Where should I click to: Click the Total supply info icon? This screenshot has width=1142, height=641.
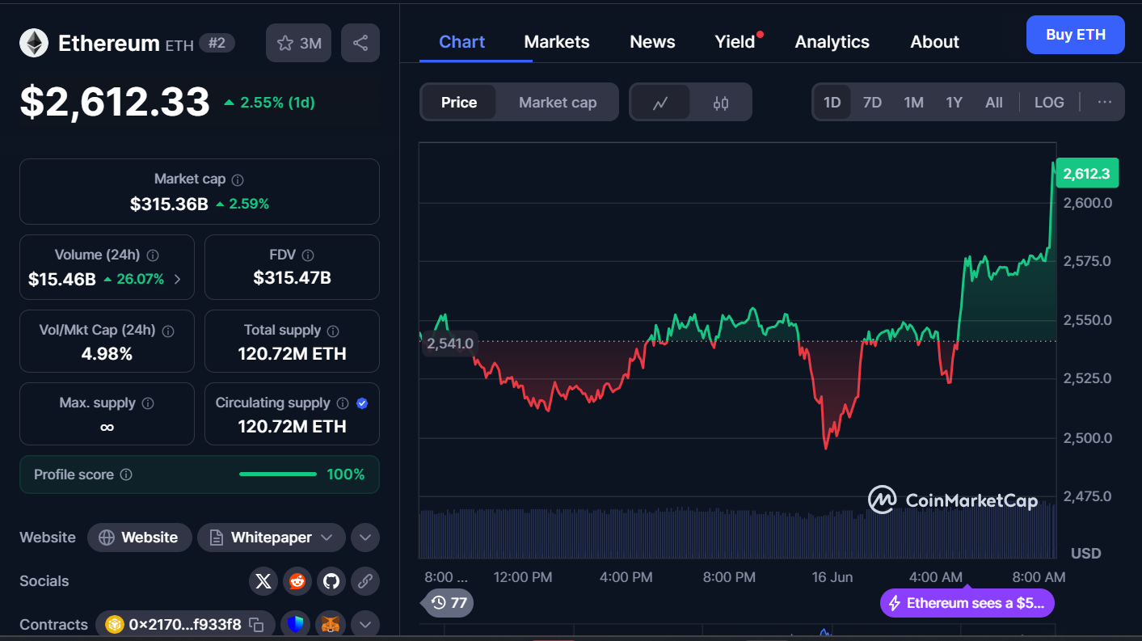click(x=333, y=331)
